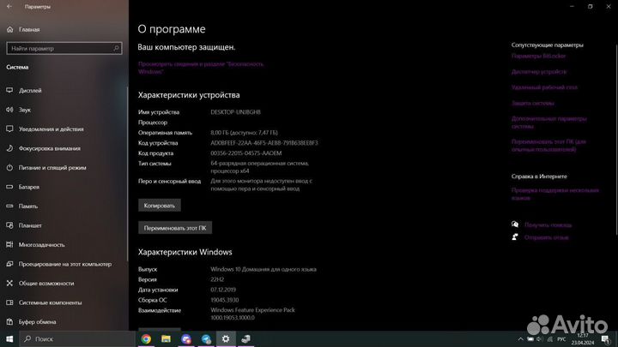Open the Безопасность Windows details link
Viewport: 618px width, 347px height.
point(201,68)
